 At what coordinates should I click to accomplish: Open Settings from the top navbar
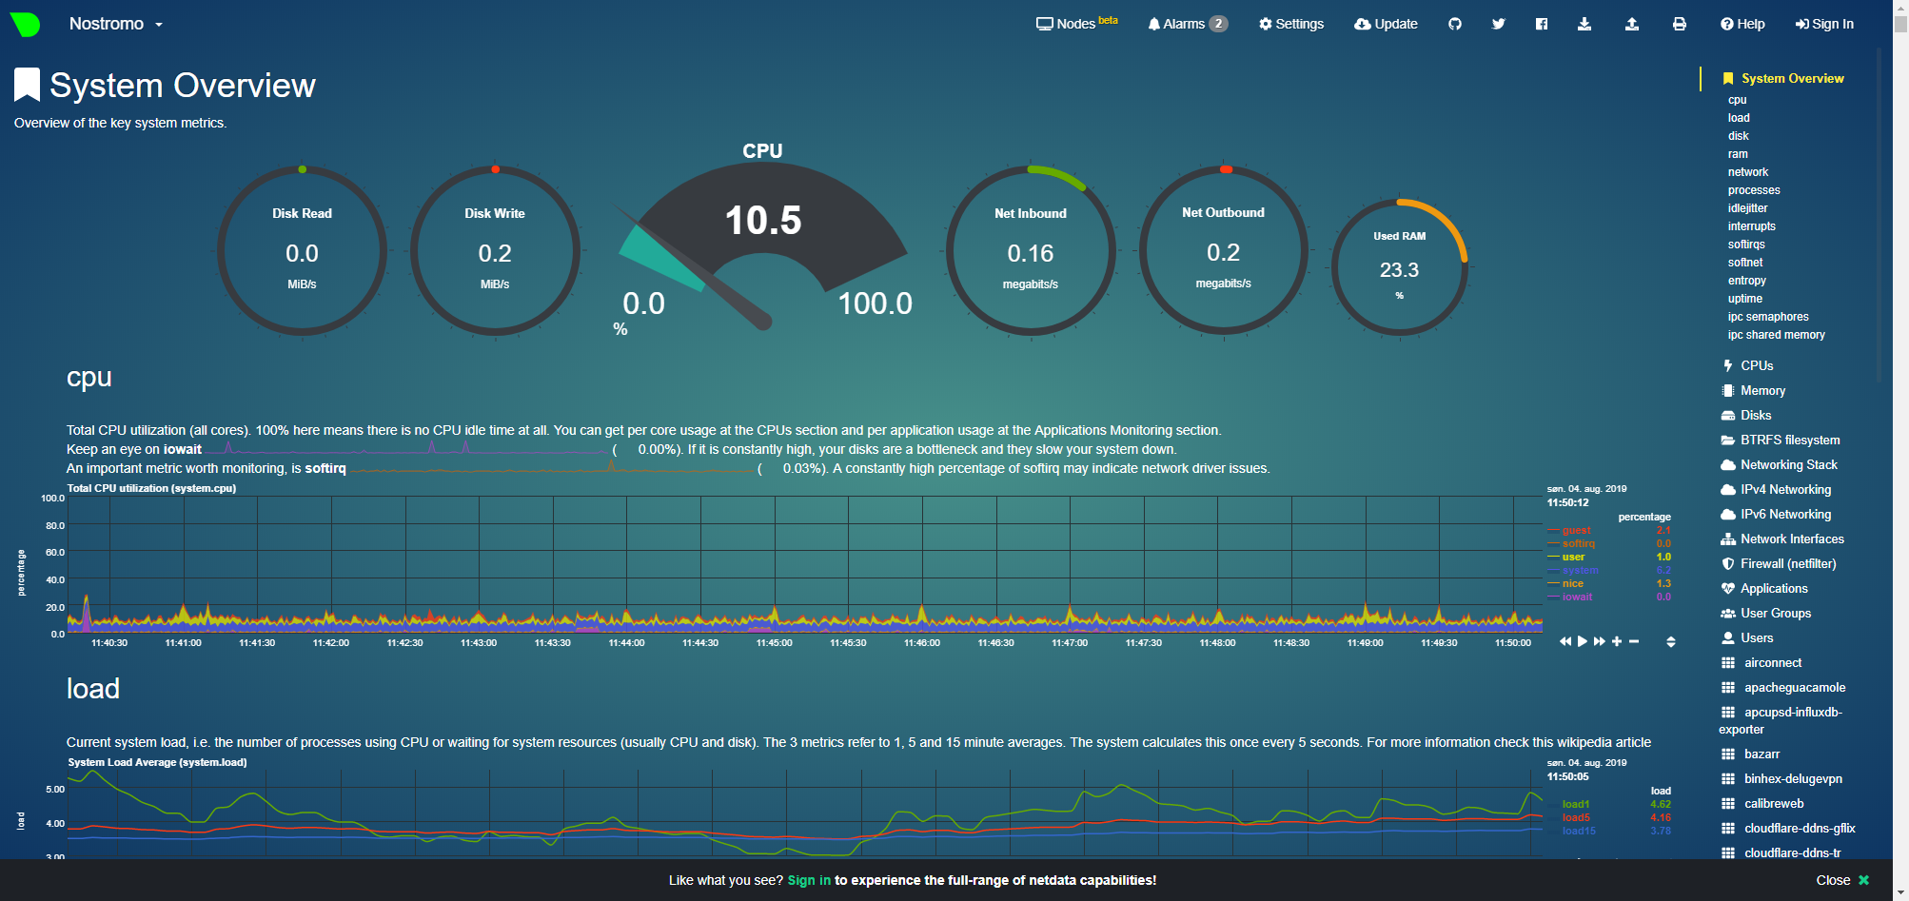[1290, 24]
